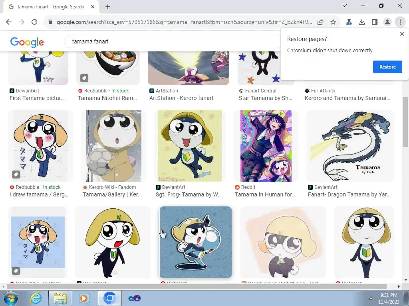This screenshot has width=409, height=306.
Task: Open Tamama in Human form Reddit link
Action: [x=265, y=194]
